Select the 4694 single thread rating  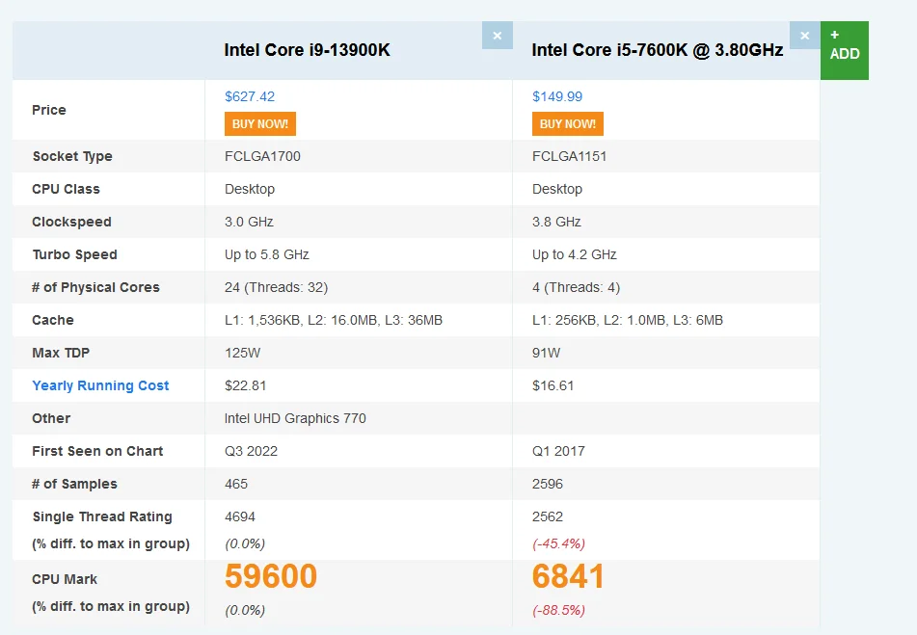click(240, 516)
